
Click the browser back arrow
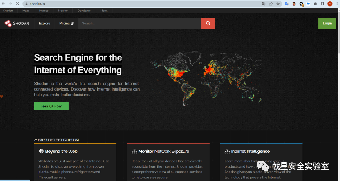pos(3,4)
